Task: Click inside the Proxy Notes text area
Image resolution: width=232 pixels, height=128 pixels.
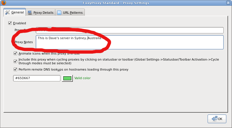Action: [x=130, y=42]
